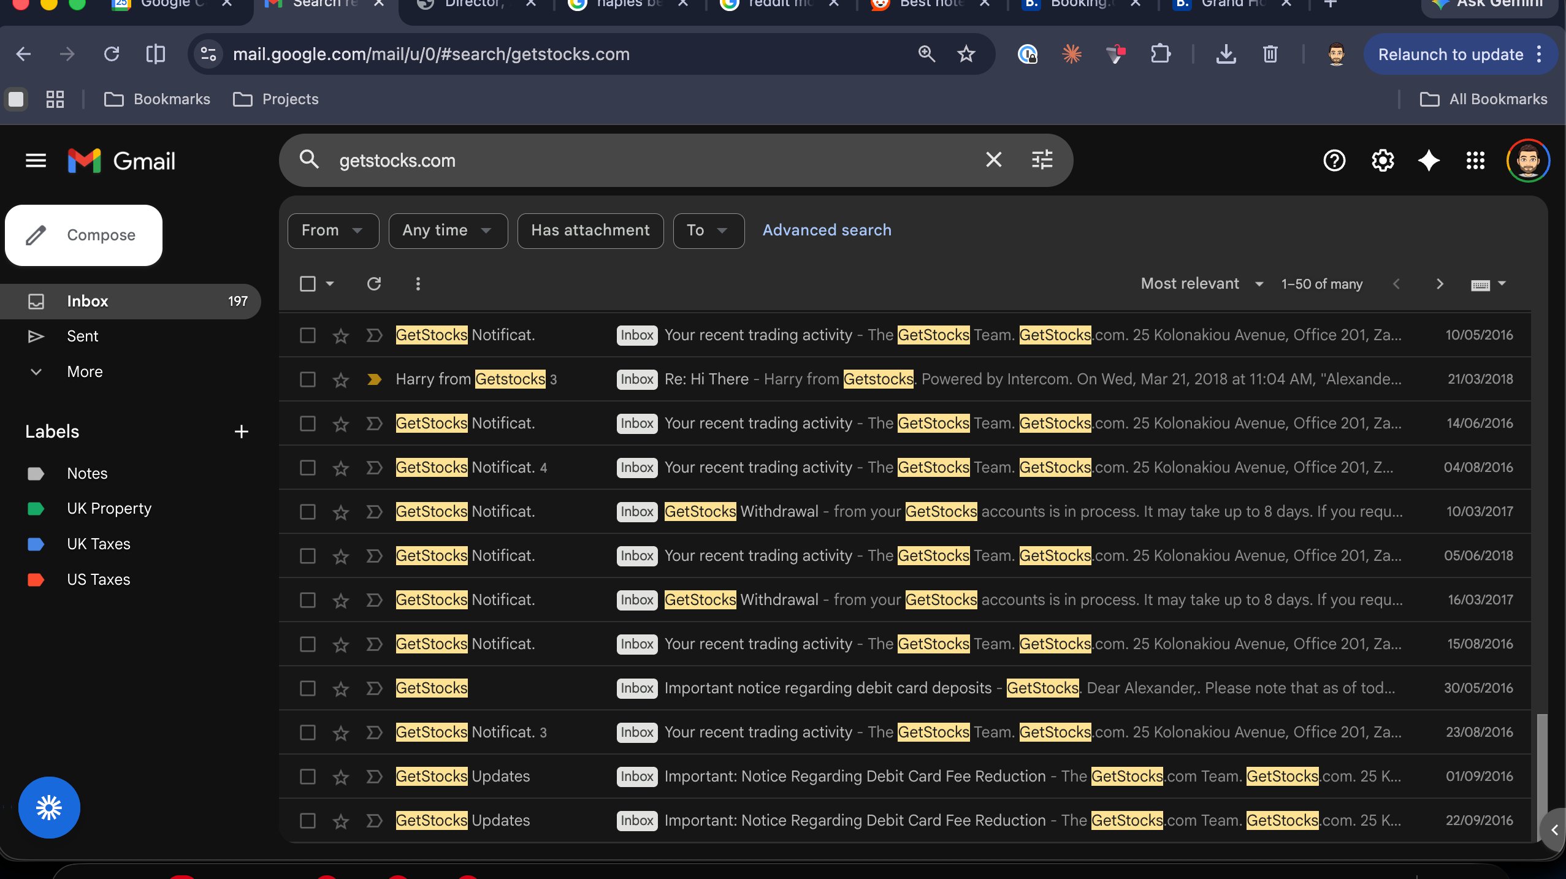Open Advanced search link
This screenshot has height=879, width=1566.
826,230
